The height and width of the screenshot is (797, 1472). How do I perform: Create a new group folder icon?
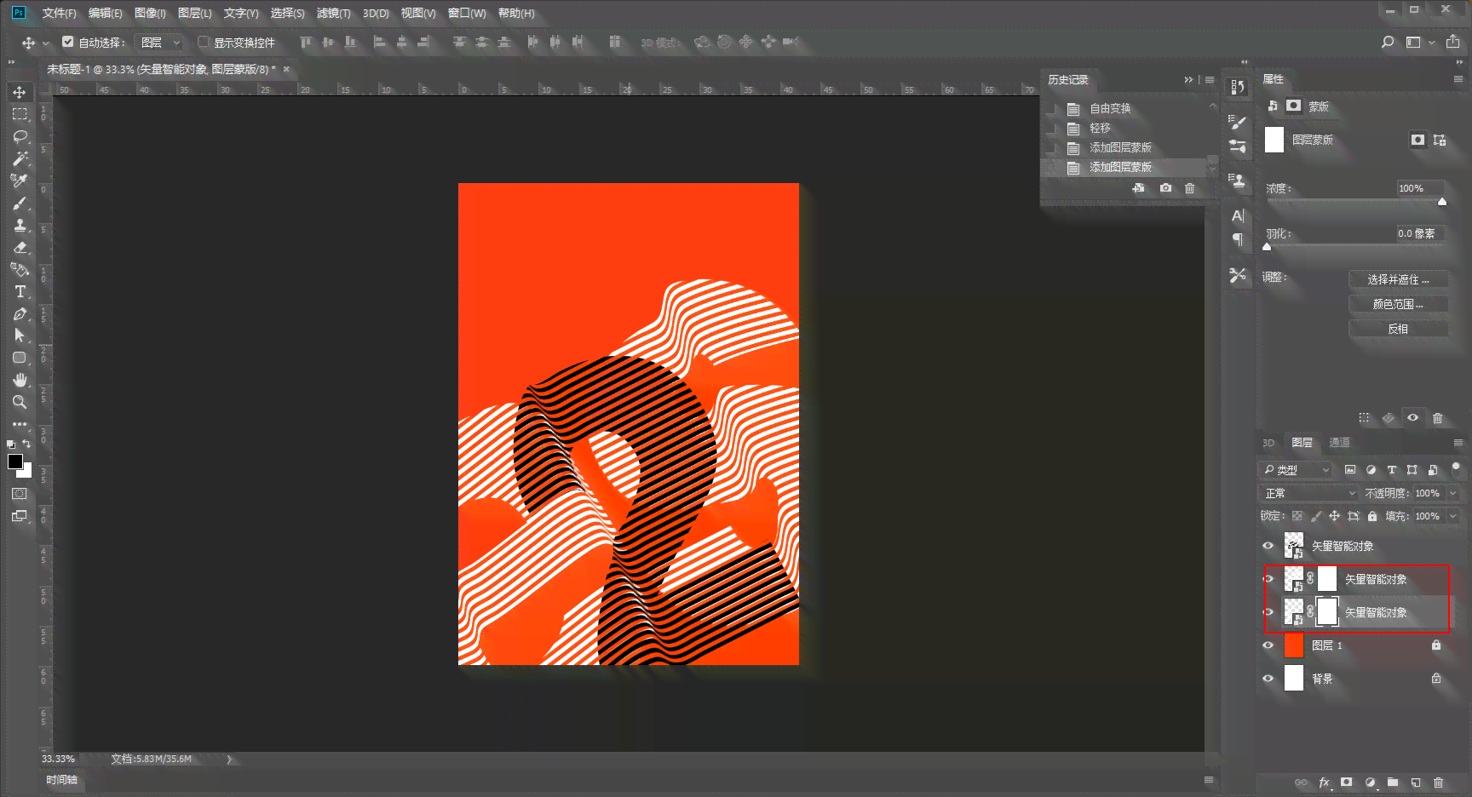click(x=1393, y=783)
